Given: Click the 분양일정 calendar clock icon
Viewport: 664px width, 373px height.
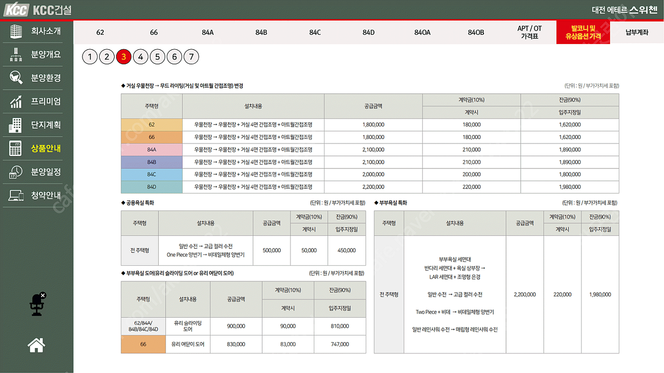Looking at the screenshot, I should 16,172.
